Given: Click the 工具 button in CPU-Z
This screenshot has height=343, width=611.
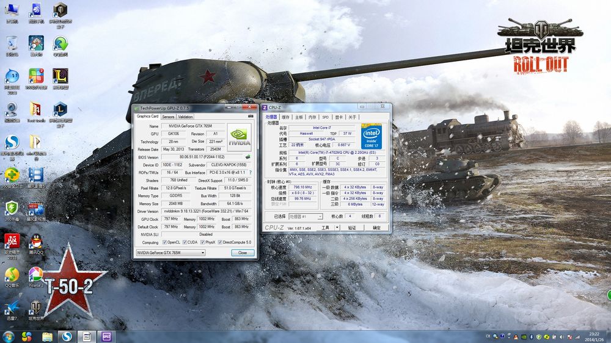Looking at the screenshot, I should pos(326,228).
